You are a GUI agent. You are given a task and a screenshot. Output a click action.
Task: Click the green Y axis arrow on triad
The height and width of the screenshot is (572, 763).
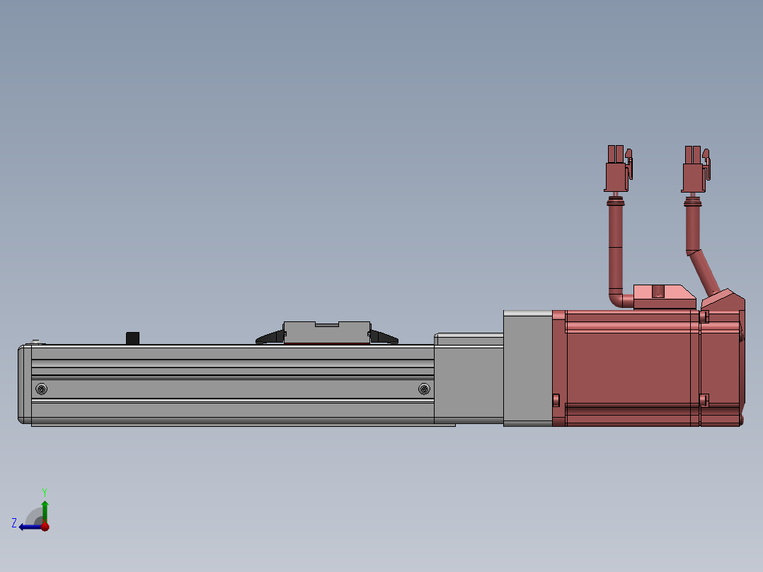pyautogui.click(x=45, y=508)
